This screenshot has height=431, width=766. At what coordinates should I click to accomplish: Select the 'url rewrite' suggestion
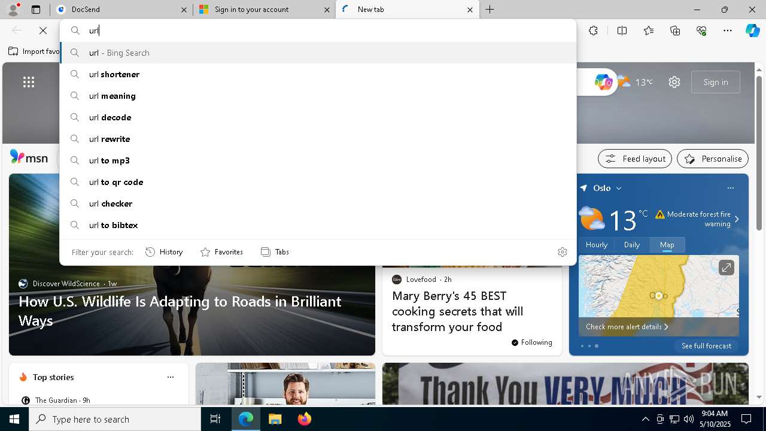coord(318,139)
